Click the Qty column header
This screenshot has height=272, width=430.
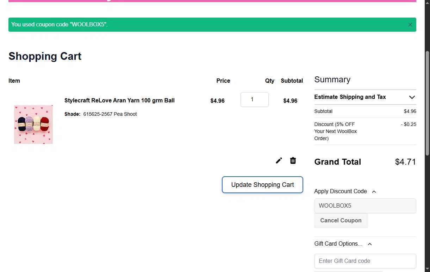(x=270, y=81)
